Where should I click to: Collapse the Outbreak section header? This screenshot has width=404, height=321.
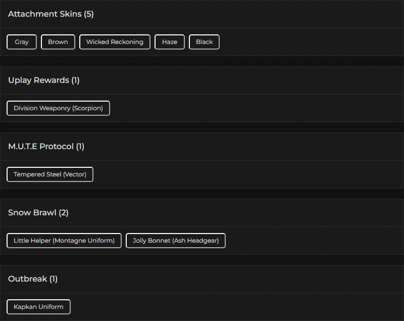pyautogui.click(x=27, y=279)
